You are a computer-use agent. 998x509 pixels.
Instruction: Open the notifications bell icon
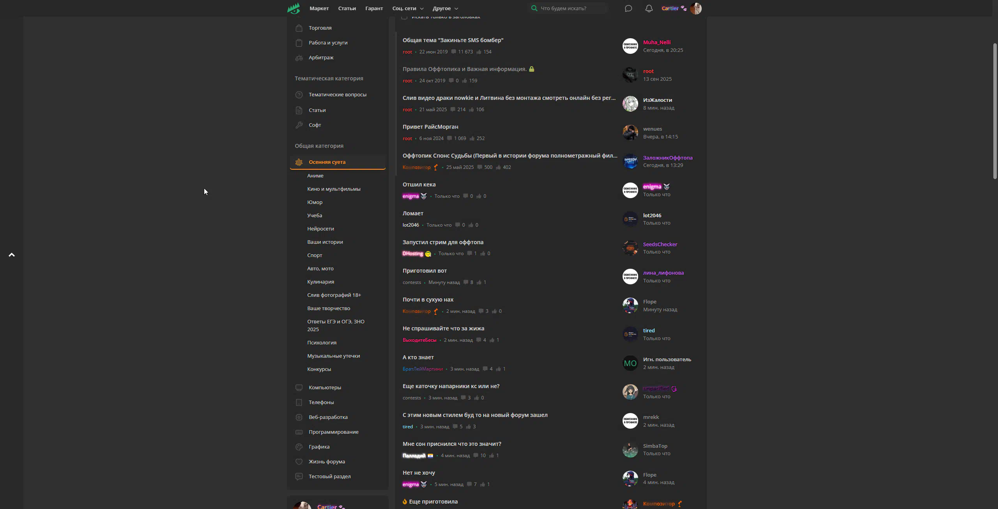pos(649,8)
